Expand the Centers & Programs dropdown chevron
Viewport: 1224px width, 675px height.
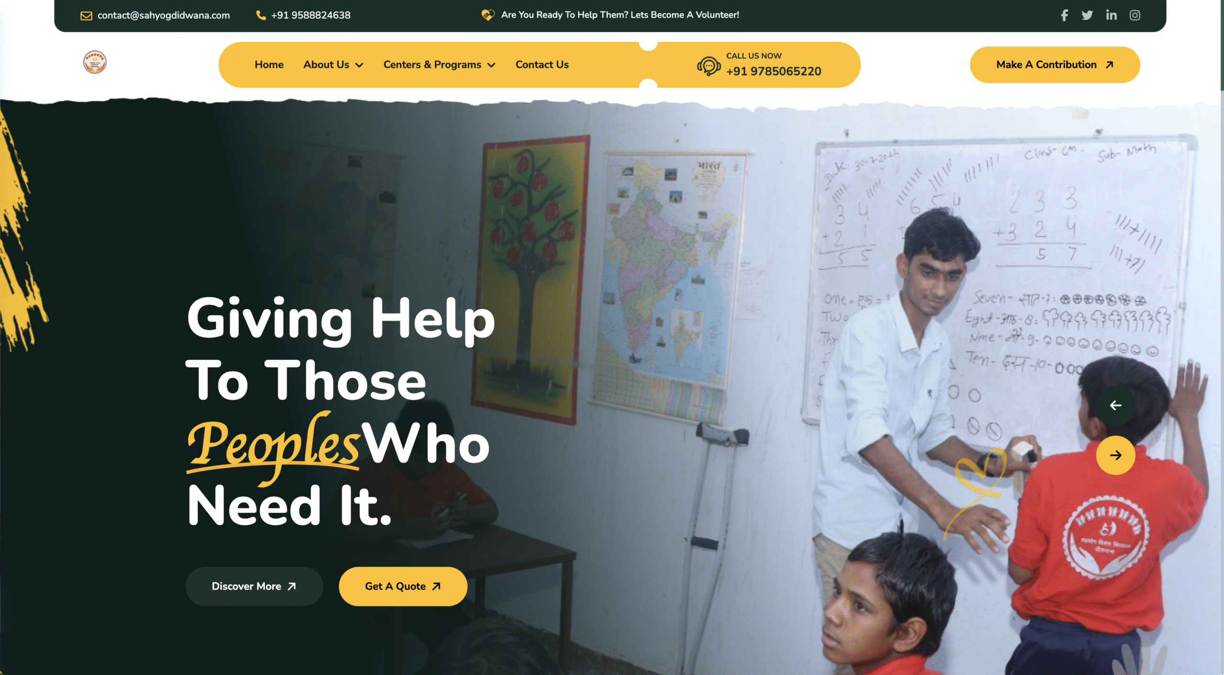[x=491, y=65]
